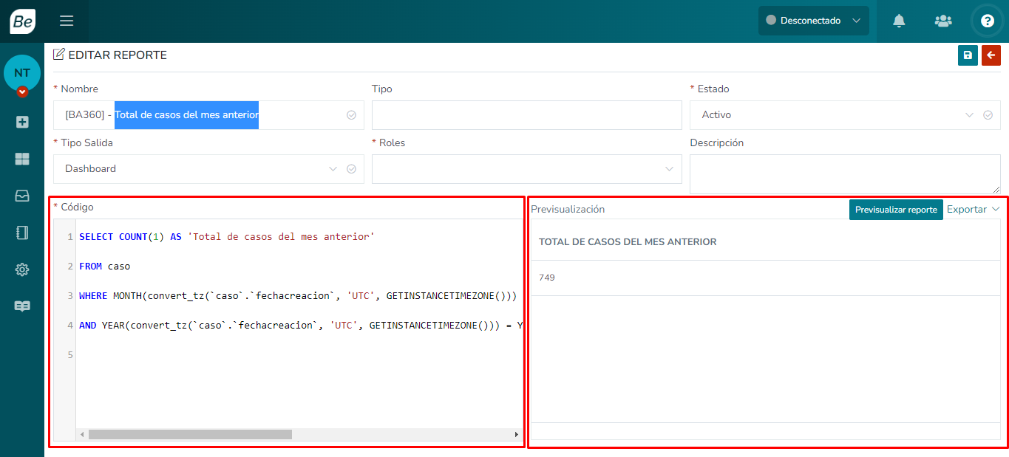Screen dimensions: 1009x457
Task: Open the hamburger menu in top bar
Action: click(x=67, y=21)
